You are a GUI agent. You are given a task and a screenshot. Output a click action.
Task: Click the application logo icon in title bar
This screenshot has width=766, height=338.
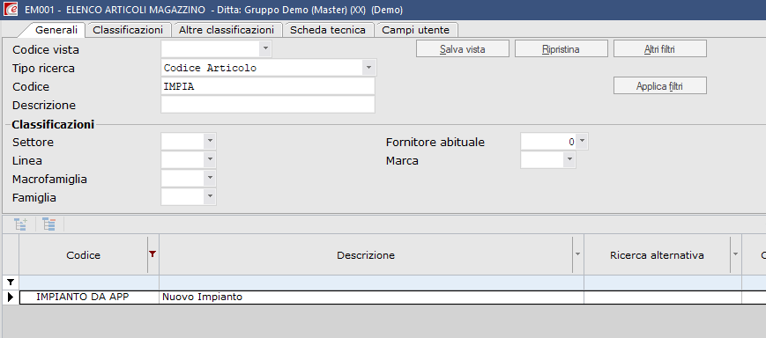click(11, 10)
